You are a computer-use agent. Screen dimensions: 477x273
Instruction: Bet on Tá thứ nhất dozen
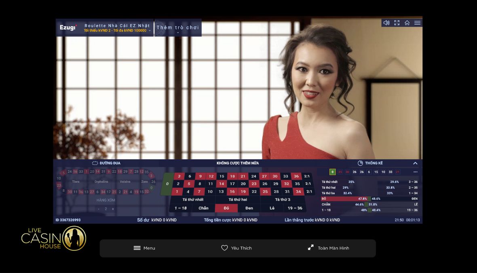point(193,200)
